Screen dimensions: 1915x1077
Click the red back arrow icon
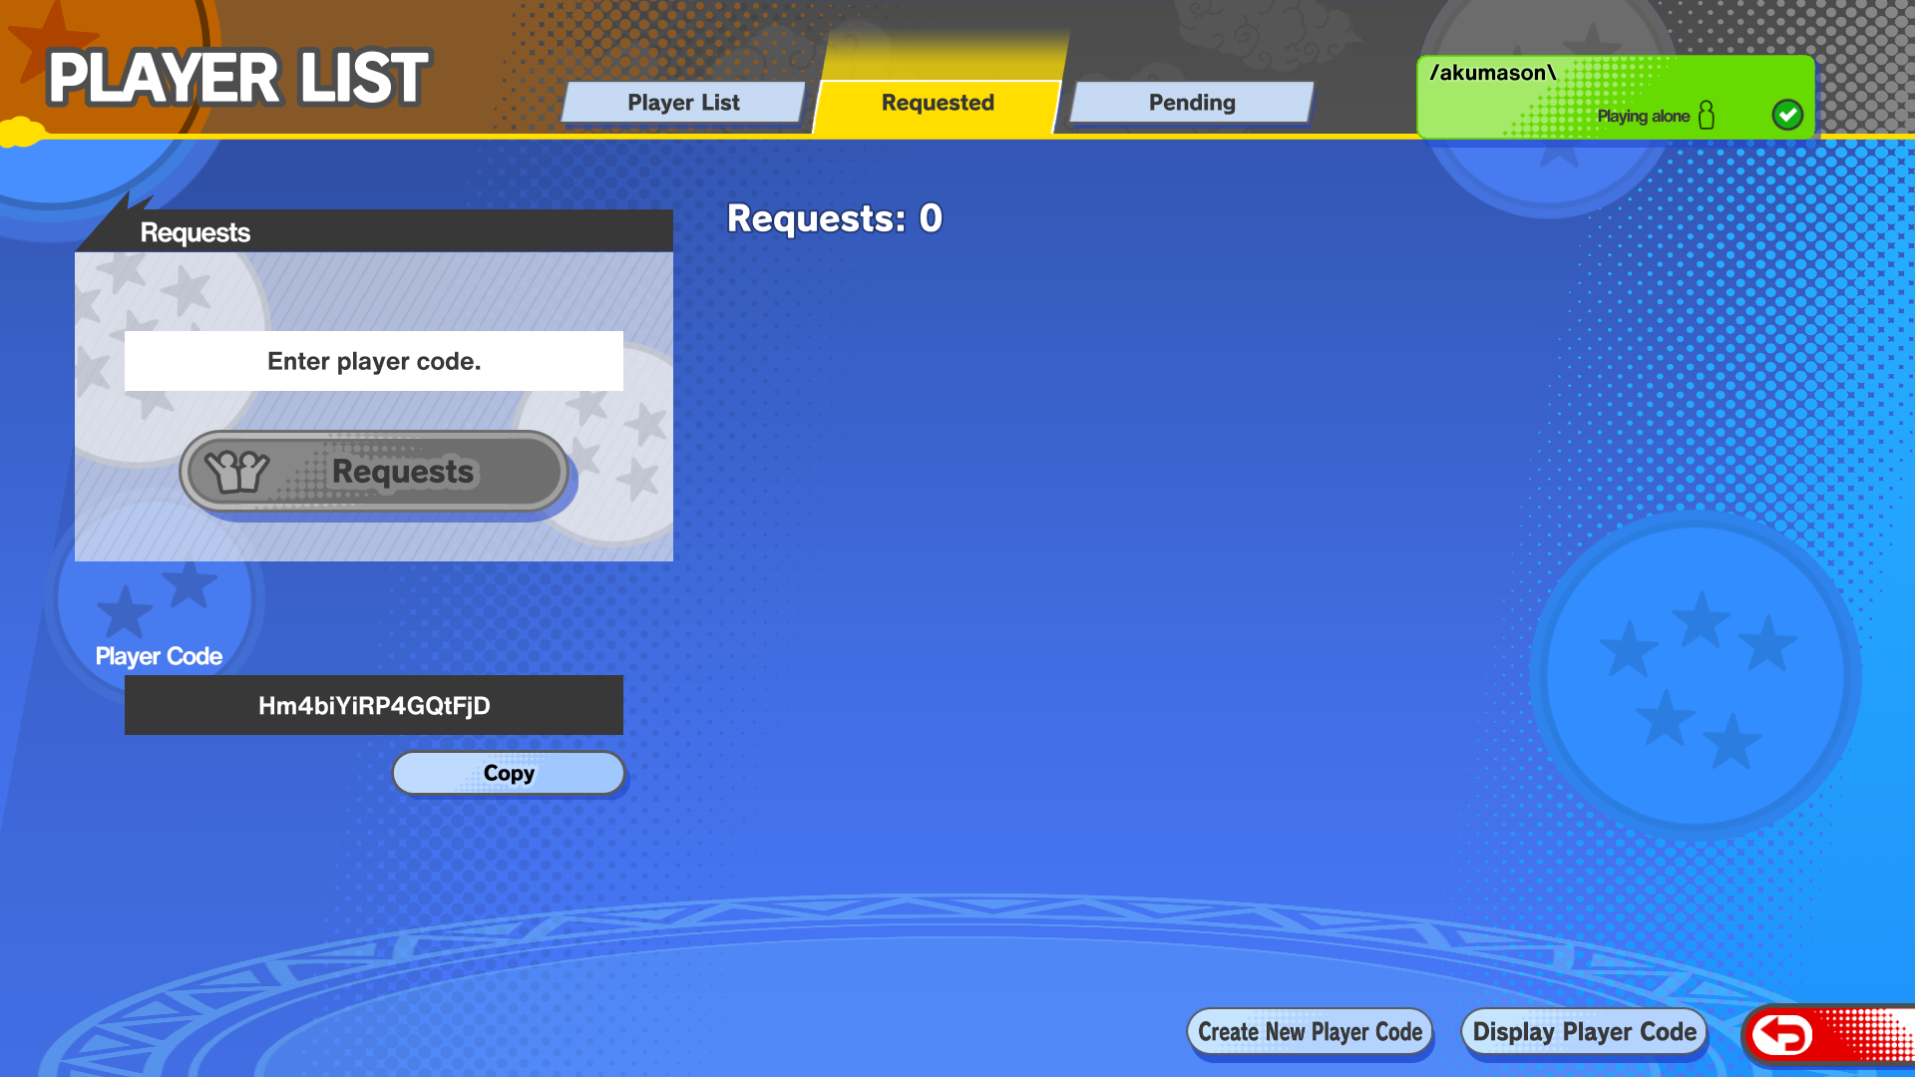(x=1781, y=1034)
